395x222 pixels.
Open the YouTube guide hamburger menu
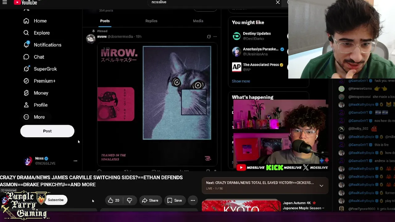[5, 2]
